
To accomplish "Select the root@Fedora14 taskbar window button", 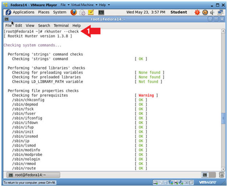I will point(33,175).
